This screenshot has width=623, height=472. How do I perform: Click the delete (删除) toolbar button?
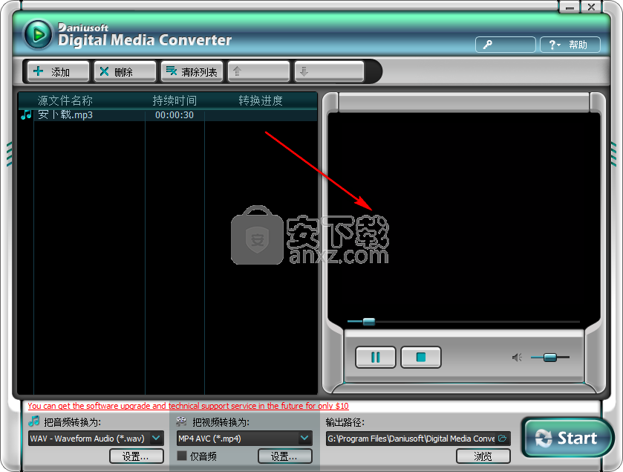125,71
